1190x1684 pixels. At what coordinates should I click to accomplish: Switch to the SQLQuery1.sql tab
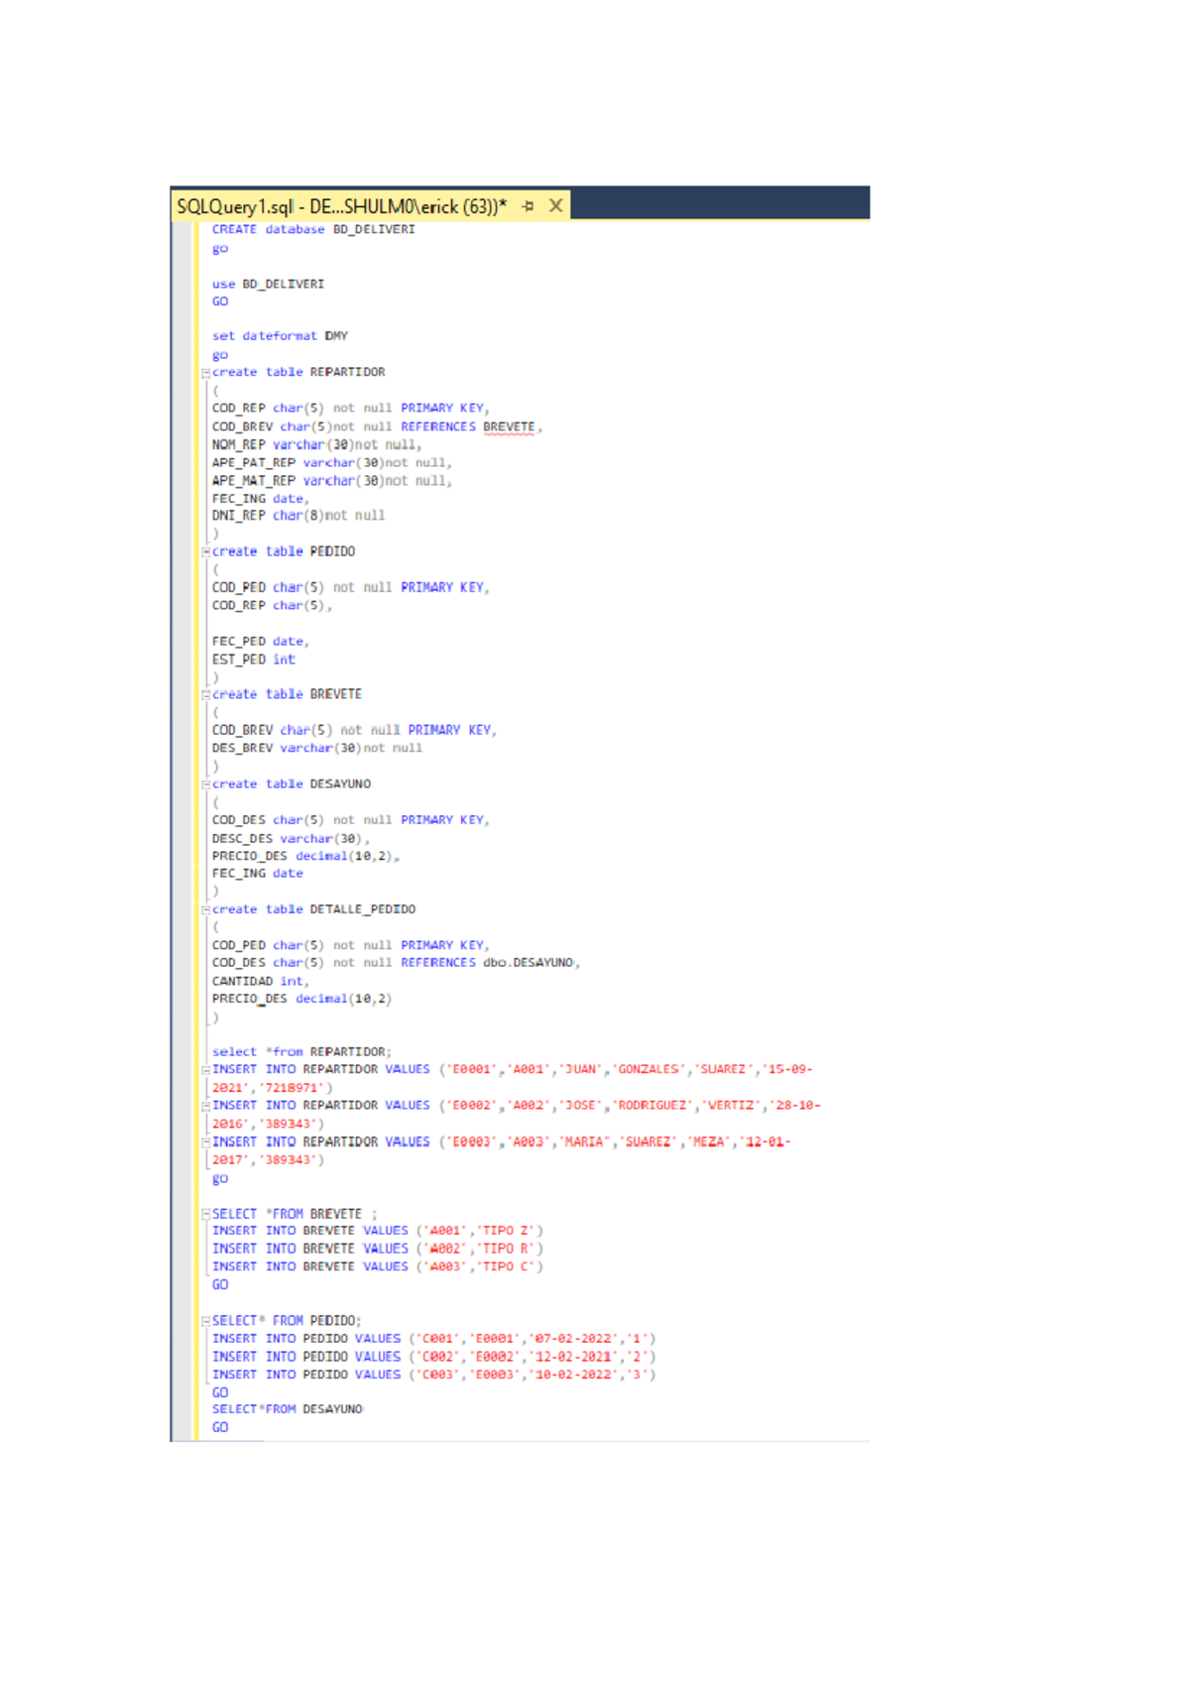pyautogui.click(x=340, y=206)
